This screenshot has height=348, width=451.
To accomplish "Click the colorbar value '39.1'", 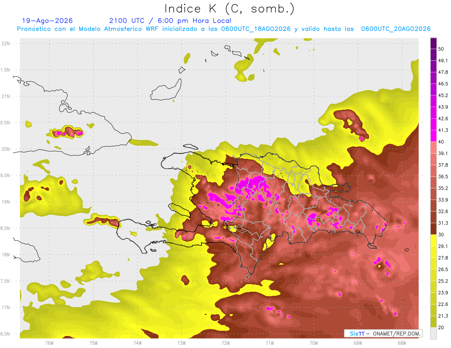I will pyautogui.click(x=443, y=153).
